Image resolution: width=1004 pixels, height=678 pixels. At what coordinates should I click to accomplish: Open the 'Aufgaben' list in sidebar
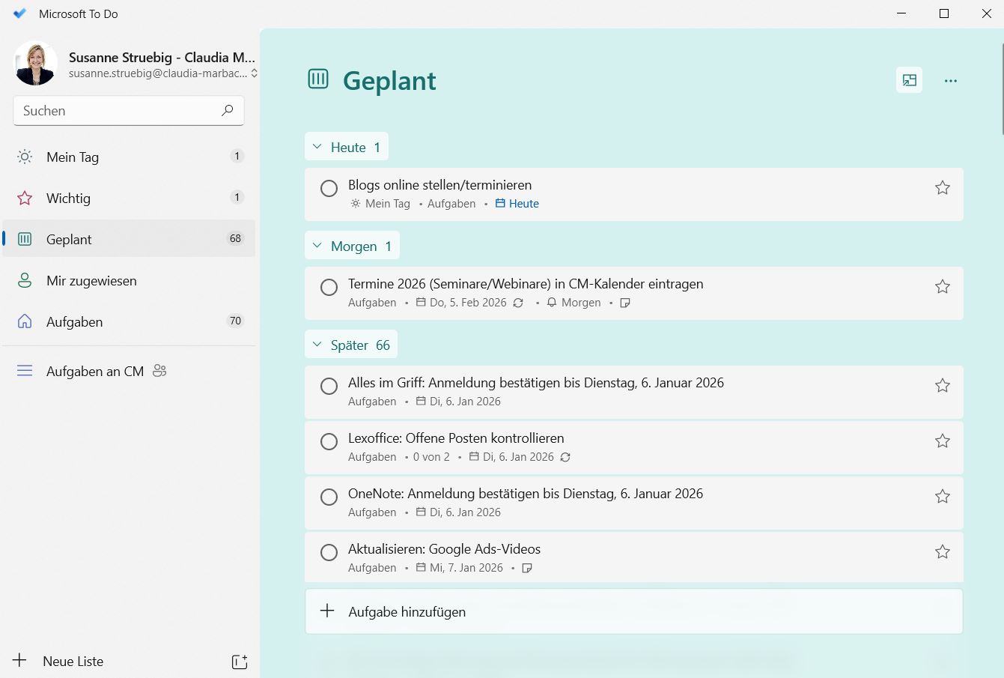coord(129,321)
